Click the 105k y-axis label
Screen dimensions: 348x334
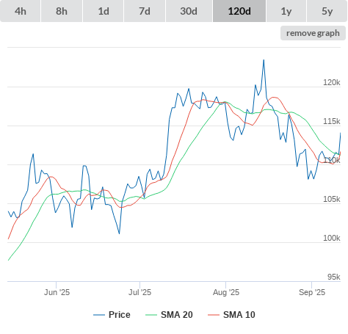coord(332,199)
